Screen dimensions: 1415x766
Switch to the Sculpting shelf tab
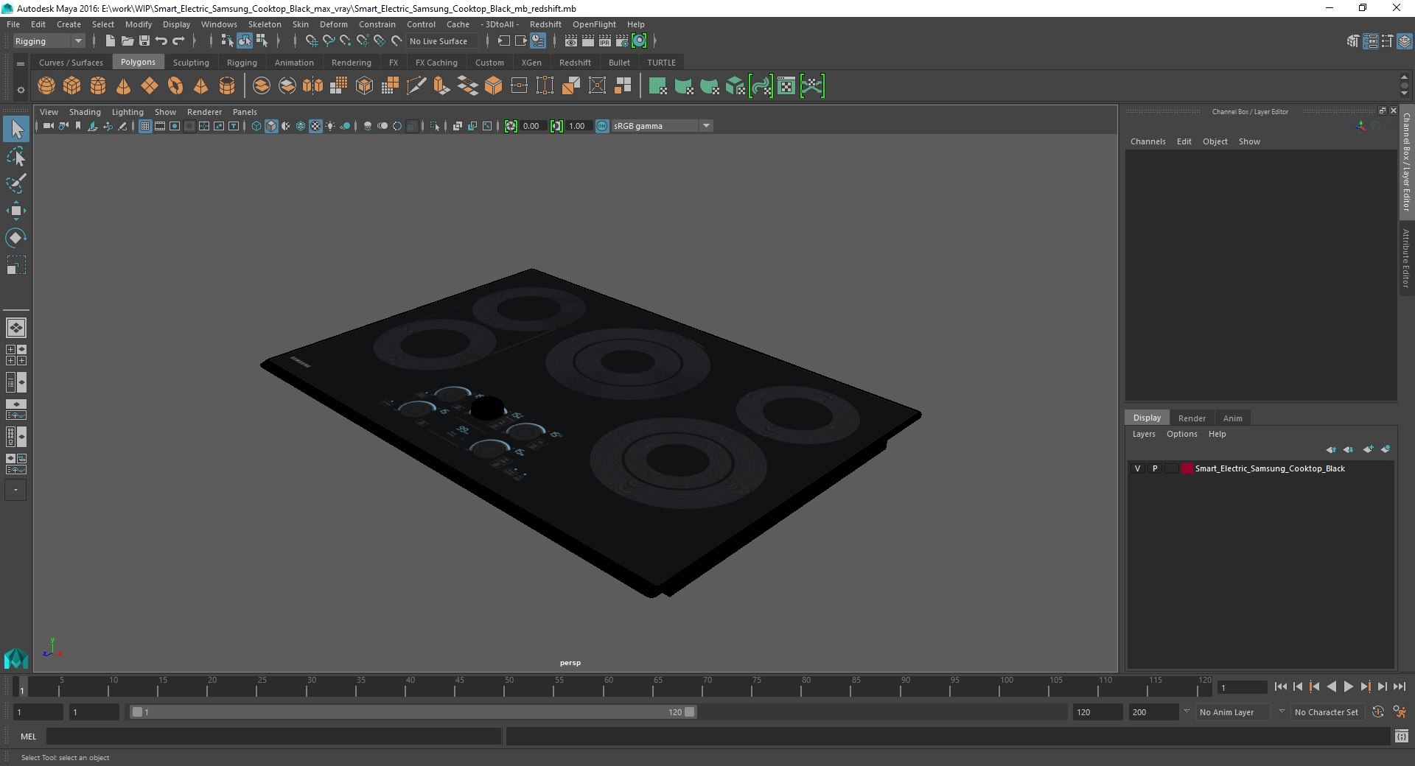click(x=191, y=63)
